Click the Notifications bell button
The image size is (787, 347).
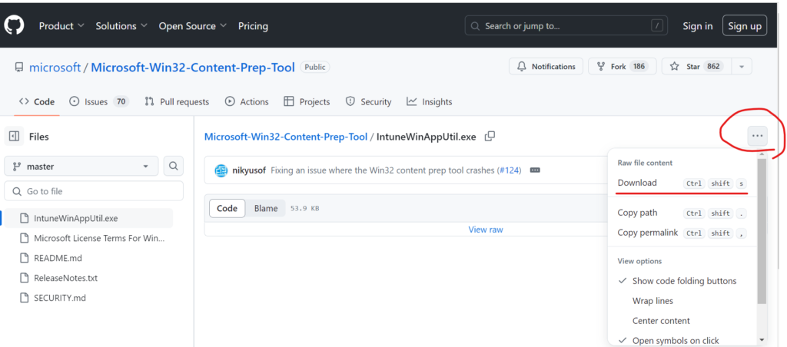point(546,67)
